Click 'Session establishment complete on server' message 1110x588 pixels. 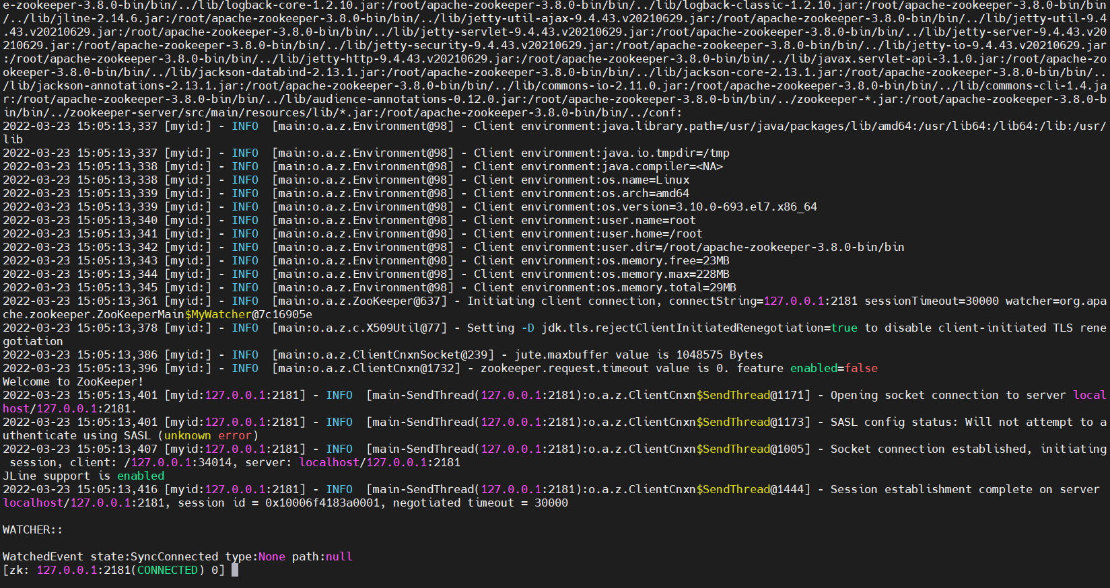965,489
